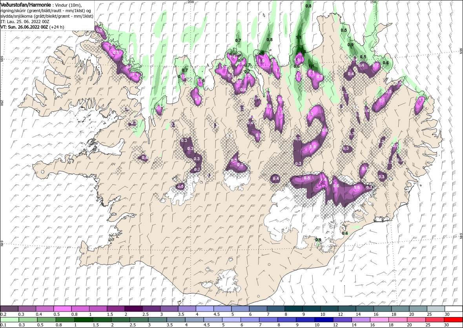This screenshot has width=463, height=328.
Task: Click the '0.8' value at the top of the green rain band
Action: tap(308, 6)
